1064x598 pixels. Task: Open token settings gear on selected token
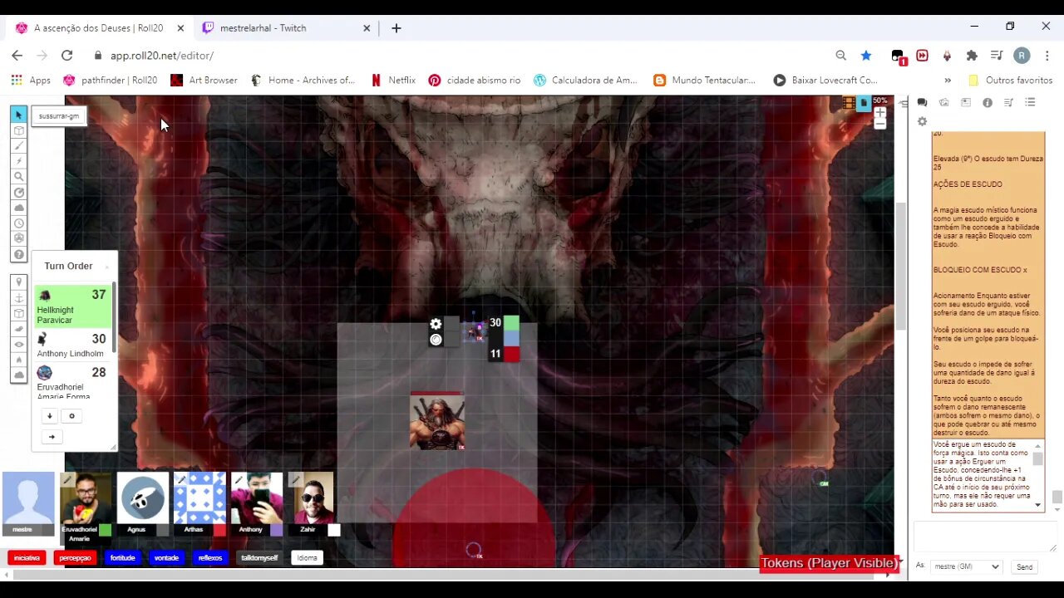coord(436,325)
